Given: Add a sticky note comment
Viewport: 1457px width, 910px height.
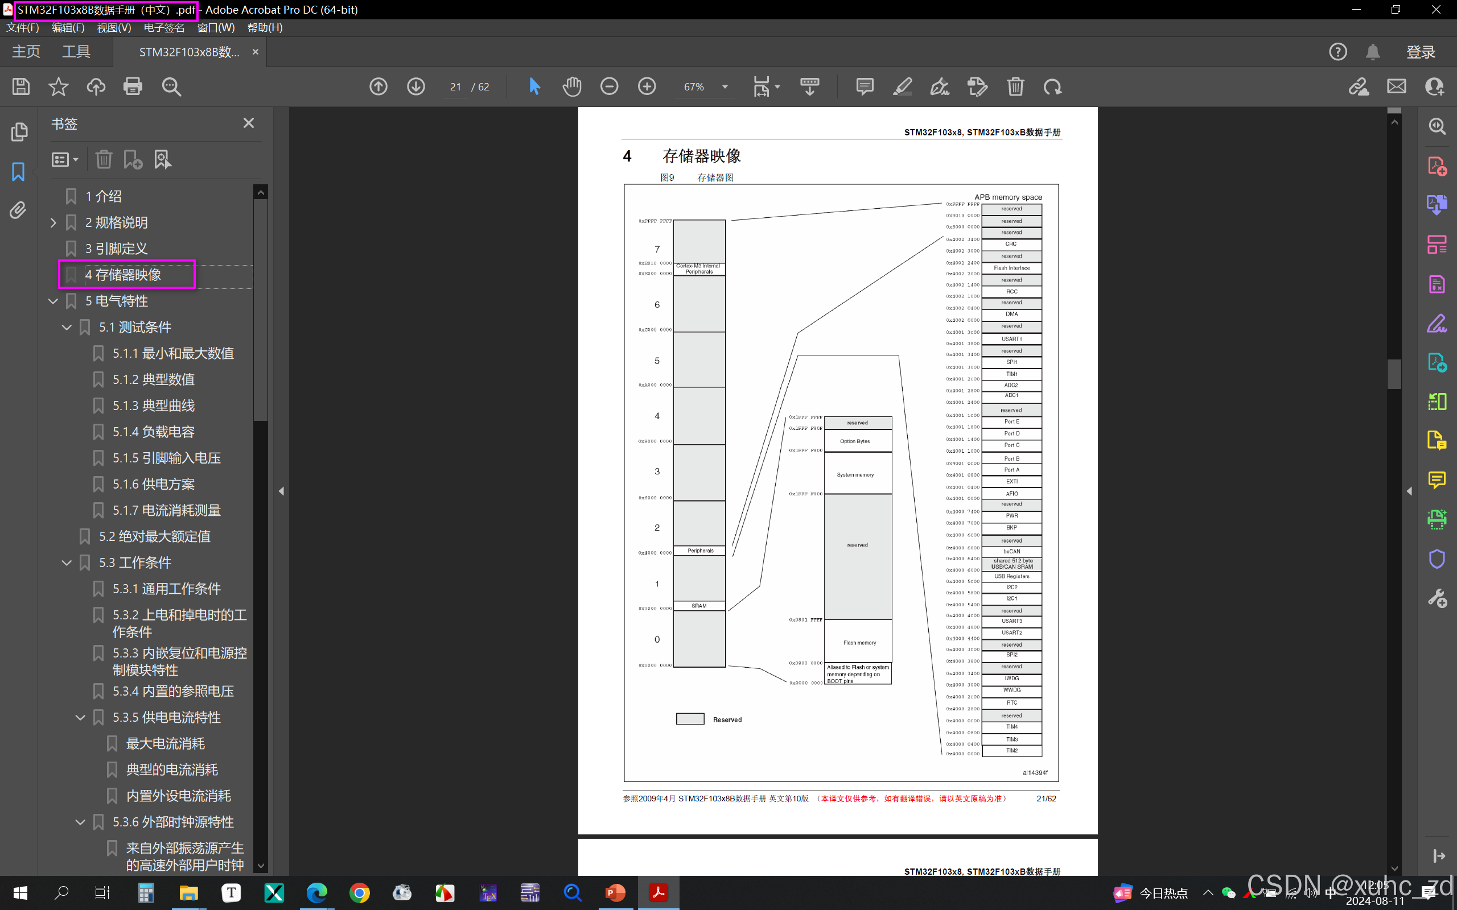Looking at the screenshot, I should point(865,86).
